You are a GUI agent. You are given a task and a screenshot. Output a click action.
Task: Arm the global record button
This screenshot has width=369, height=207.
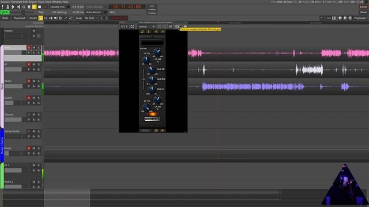45,7
